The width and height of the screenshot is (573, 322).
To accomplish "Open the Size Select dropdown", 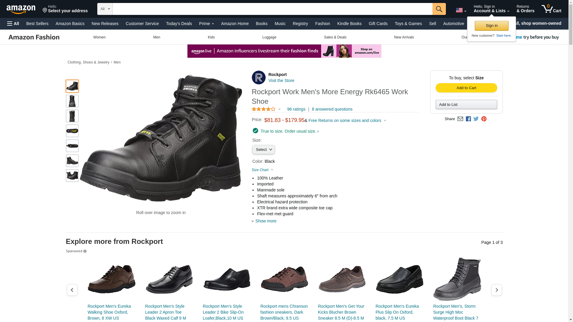I will click(x=263, y=150).
